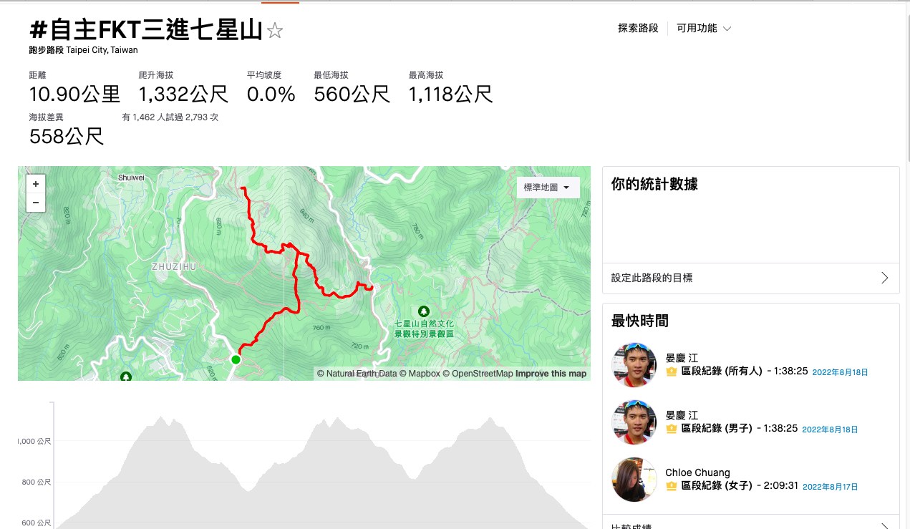Open the 標準地圖 map style dropdown
The width and height of the screenshot is (910, 529).
[x=548, y=188]
